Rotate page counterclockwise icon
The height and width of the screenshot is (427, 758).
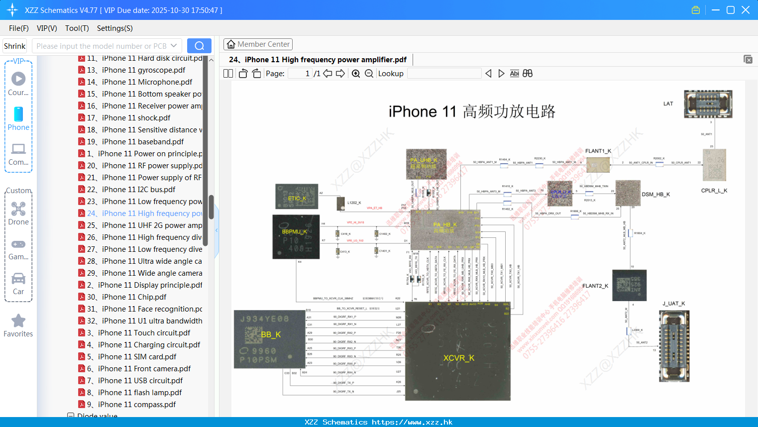(243, 74)
